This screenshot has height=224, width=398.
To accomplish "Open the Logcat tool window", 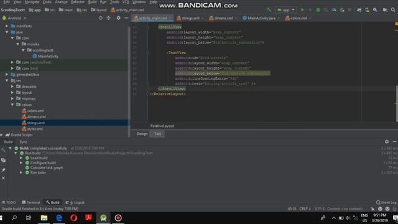I will [x=75, y=202].
